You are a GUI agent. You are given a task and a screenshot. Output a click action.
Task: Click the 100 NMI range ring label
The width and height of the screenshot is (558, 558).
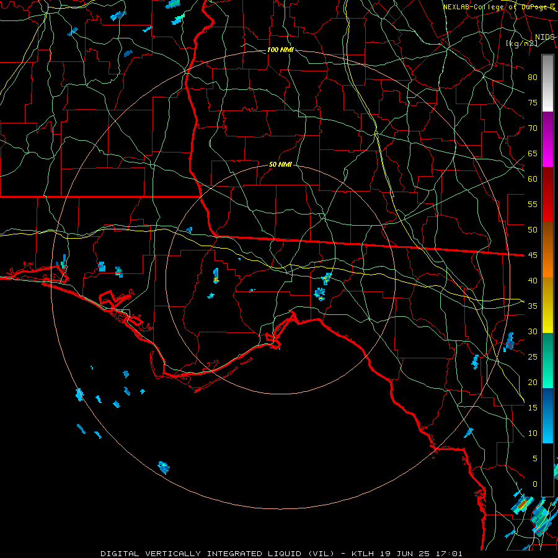[280, 50]
